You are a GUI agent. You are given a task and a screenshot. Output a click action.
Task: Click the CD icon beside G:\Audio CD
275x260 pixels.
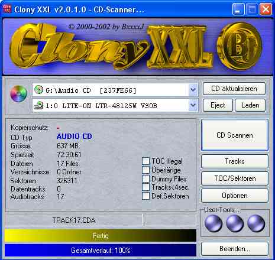38,90
